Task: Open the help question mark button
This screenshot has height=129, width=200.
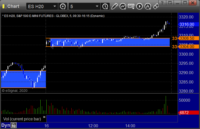Action: 162,3
